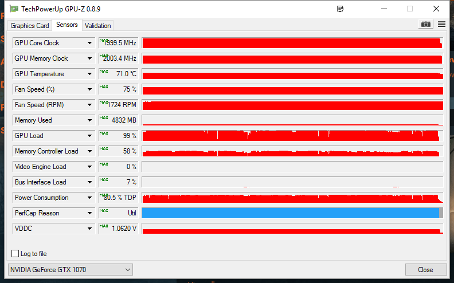Click the icon left of minimize button
The height and width of the screenshot is (283, 454).
(x=340, y=9)
